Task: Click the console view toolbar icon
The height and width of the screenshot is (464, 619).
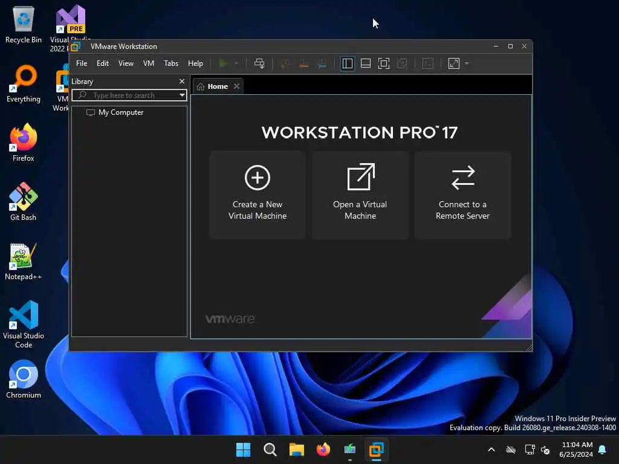Action: [x=428, y=63]
